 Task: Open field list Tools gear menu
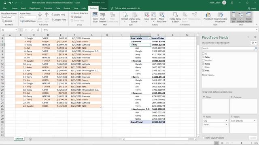point(254,43)
